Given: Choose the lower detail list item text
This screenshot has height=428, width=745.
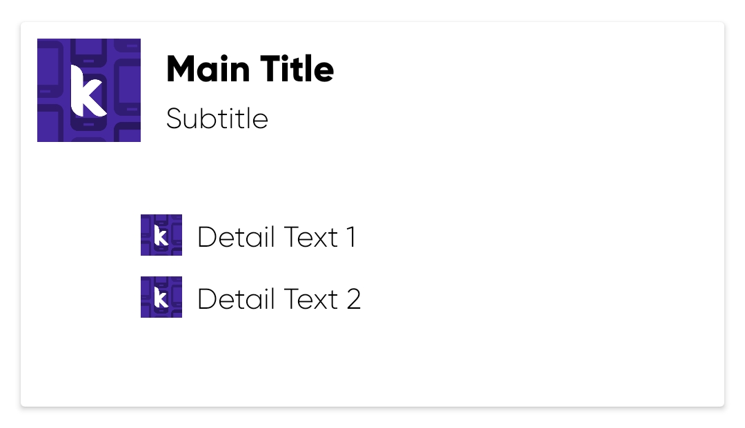Looking at the screenshot, I should click(x=279, y=299).
